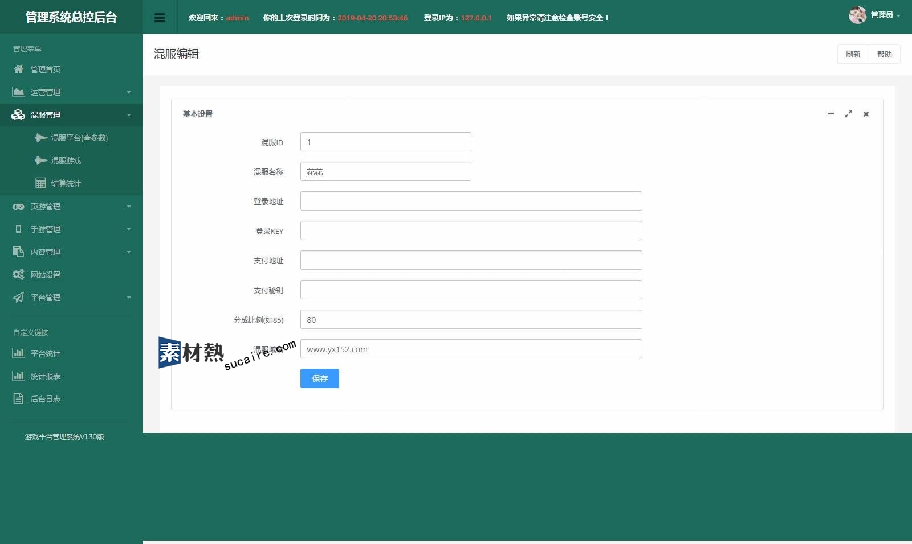Expand the 运营管理 submenu arrow
Image resolution: width=912 pixels, height=544 pixels.
tap(129, 92)
